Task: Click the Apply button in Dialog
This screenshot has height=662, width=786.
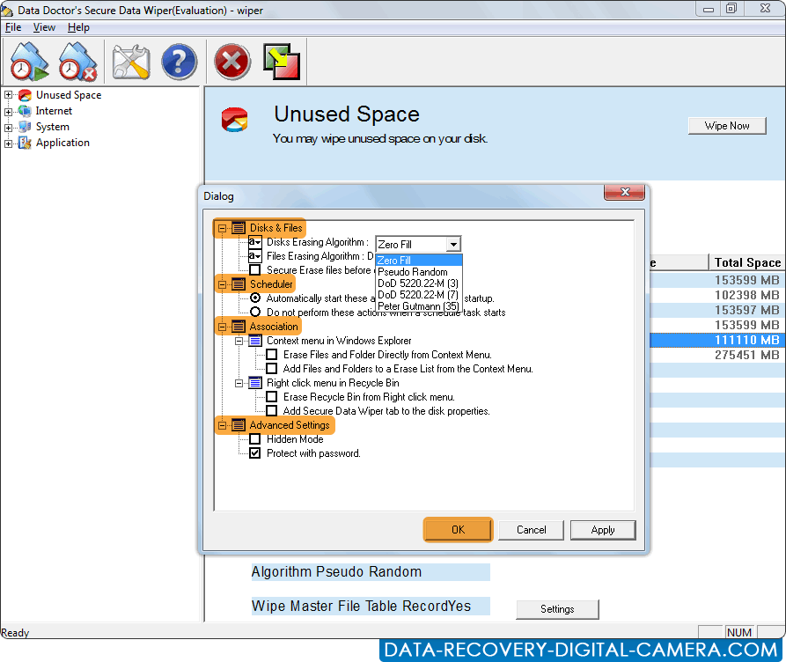Action: click(x=603, y=530)
